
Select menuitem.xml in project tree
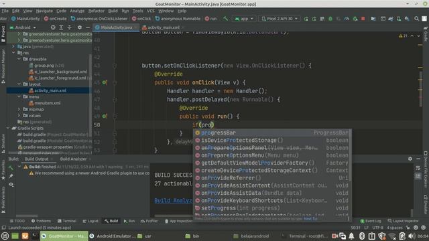48,103
